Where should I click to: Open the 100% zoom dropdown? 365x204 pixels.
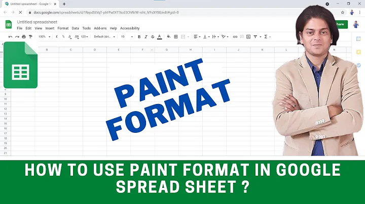coord(44,37)
